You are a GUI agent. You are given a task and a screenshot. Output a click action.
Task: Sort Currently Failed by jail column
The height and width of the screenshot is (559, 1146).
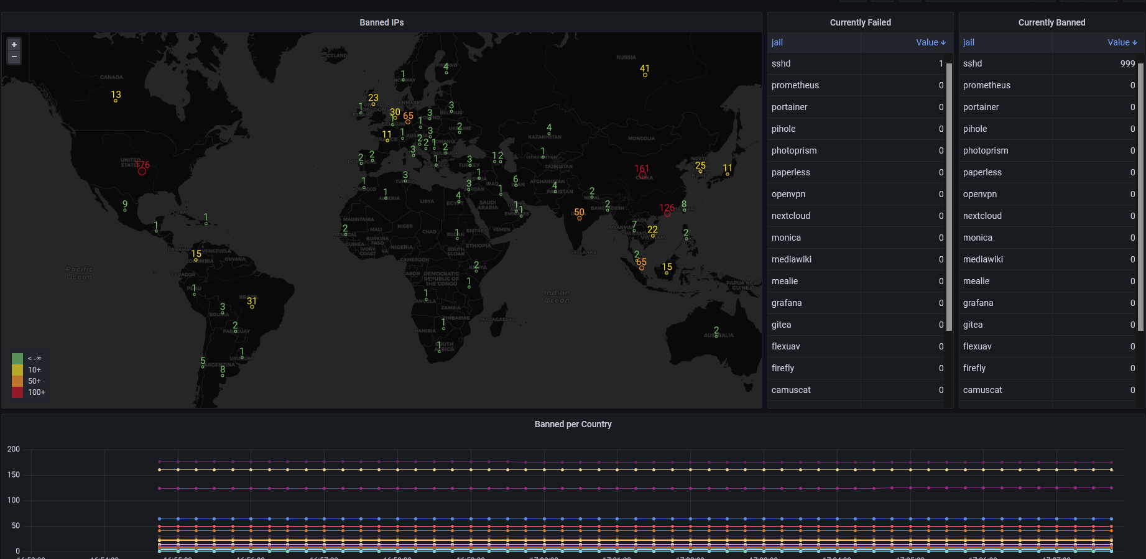pos(777,42)
